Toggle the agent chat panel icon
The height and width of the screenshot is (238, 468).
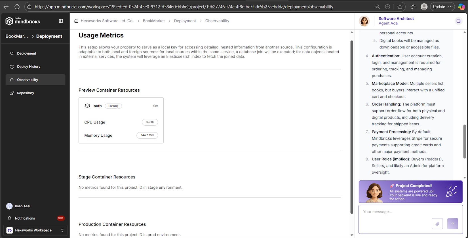point(458,21)
